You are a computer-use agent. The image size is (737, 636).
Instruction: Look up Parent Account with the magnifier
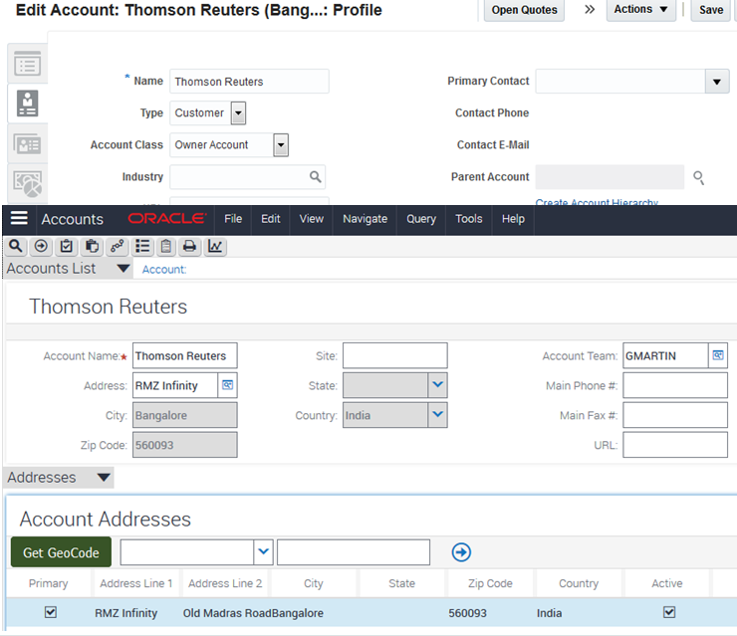(x=698, y=177)
